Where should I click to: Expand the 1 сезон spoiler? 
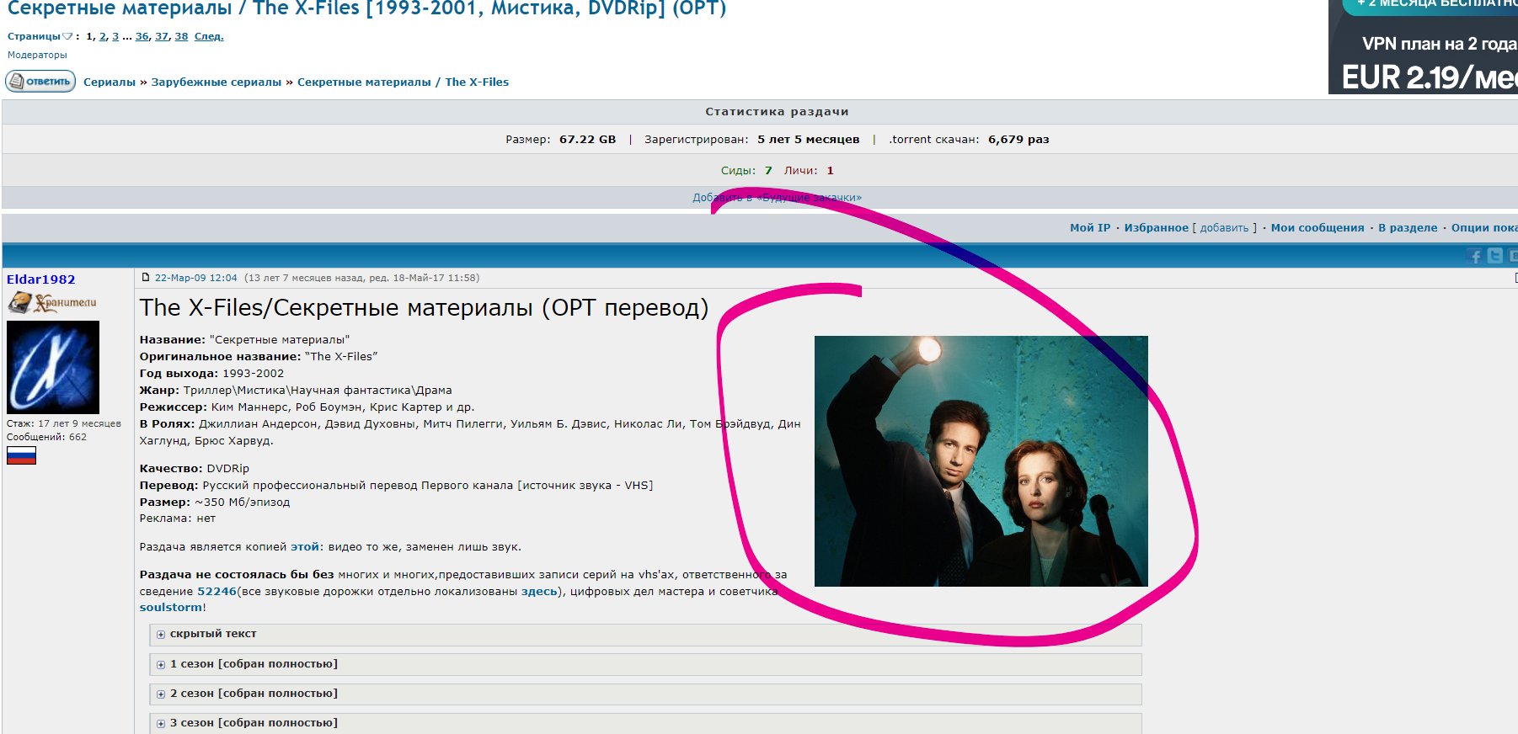coord(644,664)
